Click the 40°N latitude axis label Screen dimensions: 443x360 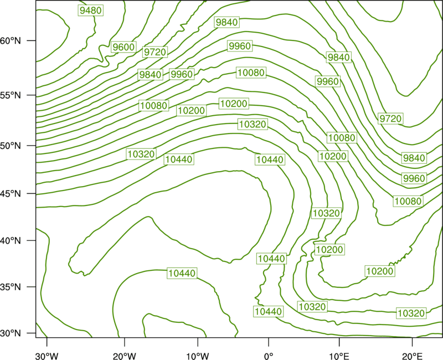click(11, 241)
